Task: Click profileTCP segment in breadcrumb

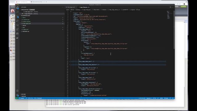Action: coord(125,10)
